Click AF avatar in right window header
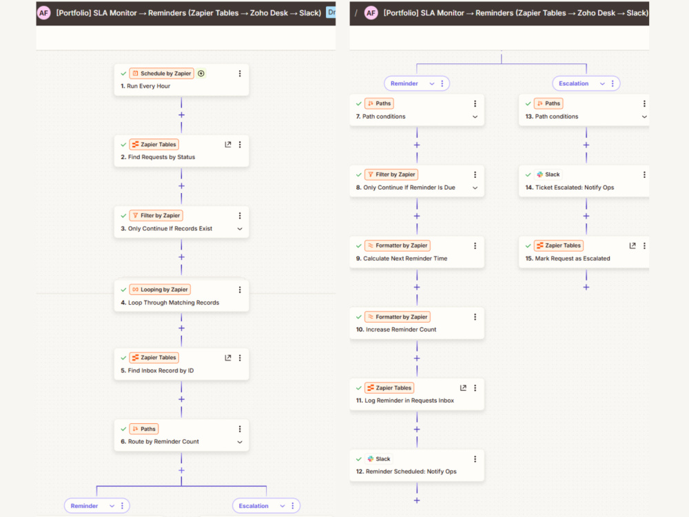This screenshot has width=689, height=517. click(371, 12)
